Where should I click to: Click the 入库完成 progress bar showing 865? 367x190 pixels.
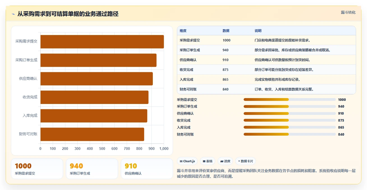tap(290, 127)
